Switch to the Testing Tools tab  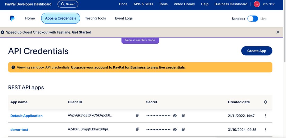(95, 18)
